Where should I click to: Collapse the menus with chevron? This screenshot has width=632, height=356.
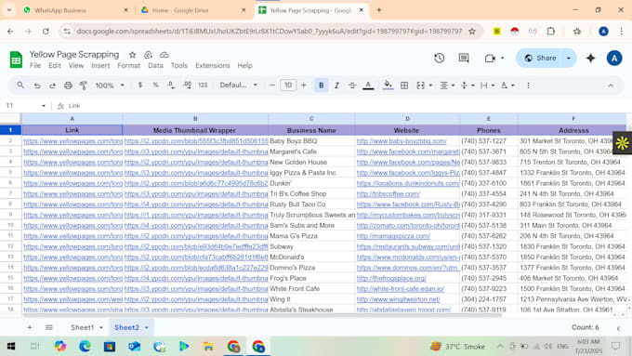tap(611, 86)
